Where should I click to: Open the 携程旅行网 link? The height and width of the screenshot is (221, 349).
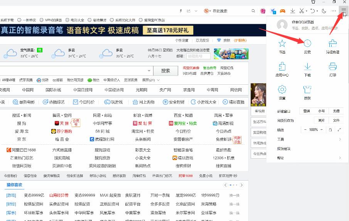[x=102, y=139]
